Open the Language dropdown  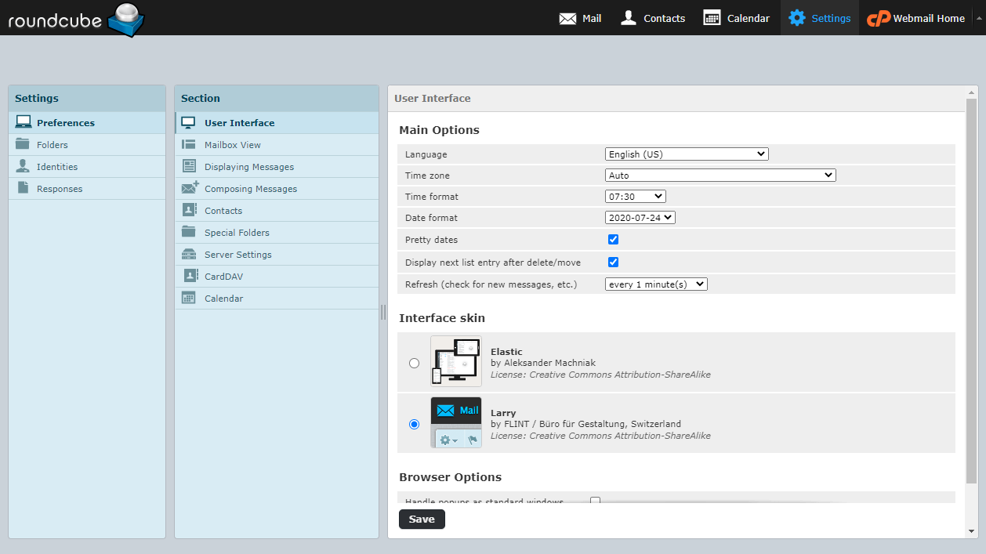(686, 154)
